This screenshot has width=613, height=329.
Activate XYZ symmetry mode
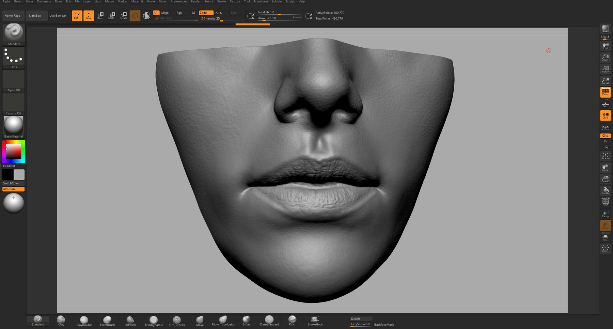[605, 136]
